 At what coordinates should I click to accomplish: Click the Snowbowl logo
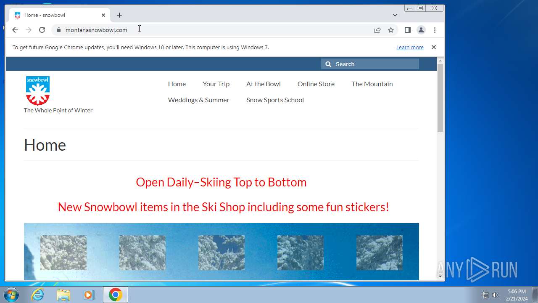[x=38, y=90]
